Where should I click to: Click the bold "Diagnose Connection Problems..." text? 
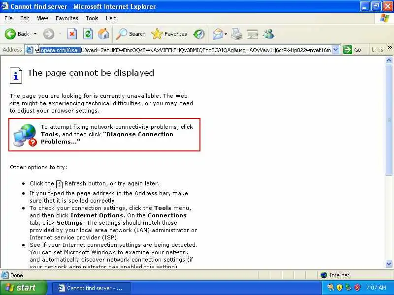click(107, 138)
